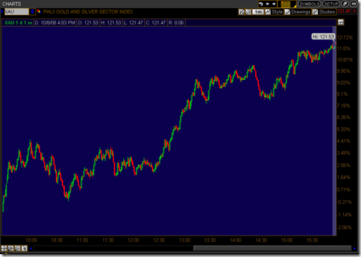
Task: Click the XAU symbol input field
Action: (16, 11)
